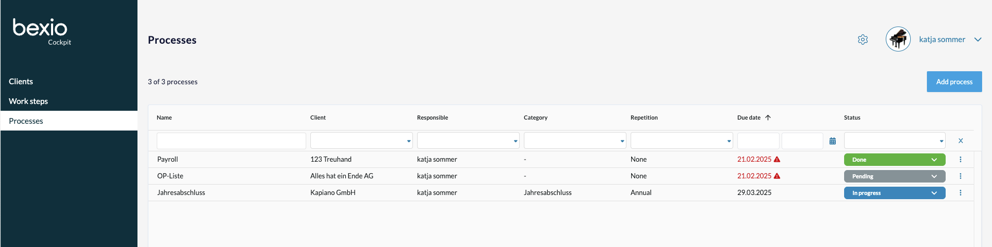Click the Name filter input field

[231, 141]
